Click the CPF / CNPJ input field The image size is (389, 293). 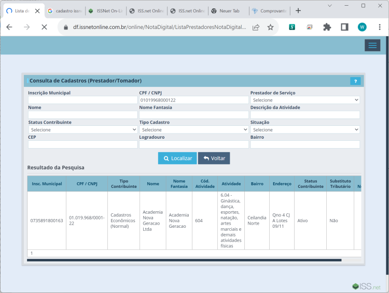click(x=194, y=100)
